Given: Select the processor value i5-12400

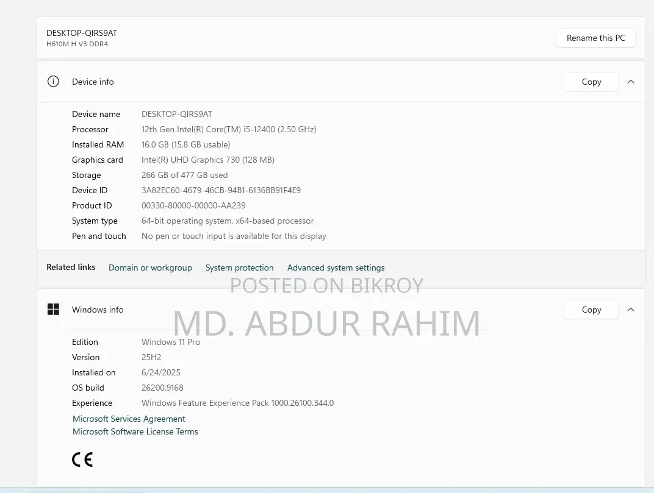Looking at the screenshot, I should point(229,130).
